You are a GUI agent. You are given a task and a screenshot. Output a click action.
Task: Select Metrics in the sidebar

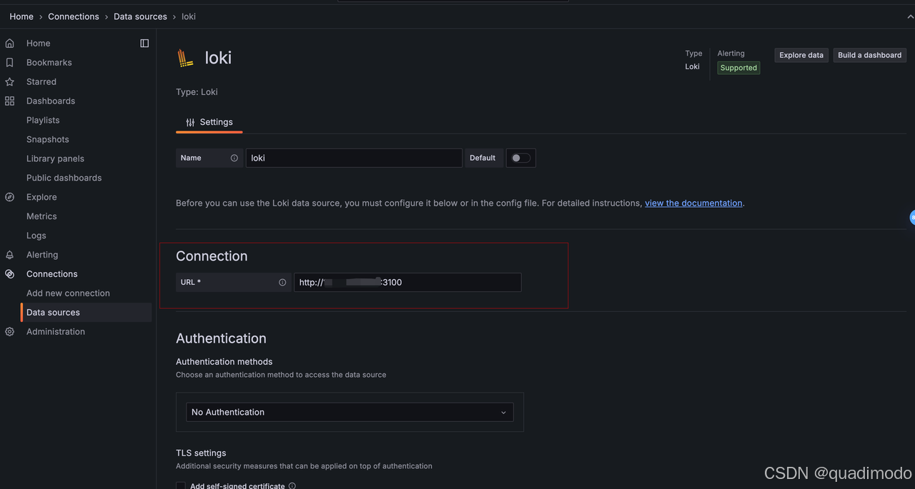tap(41, 216)
